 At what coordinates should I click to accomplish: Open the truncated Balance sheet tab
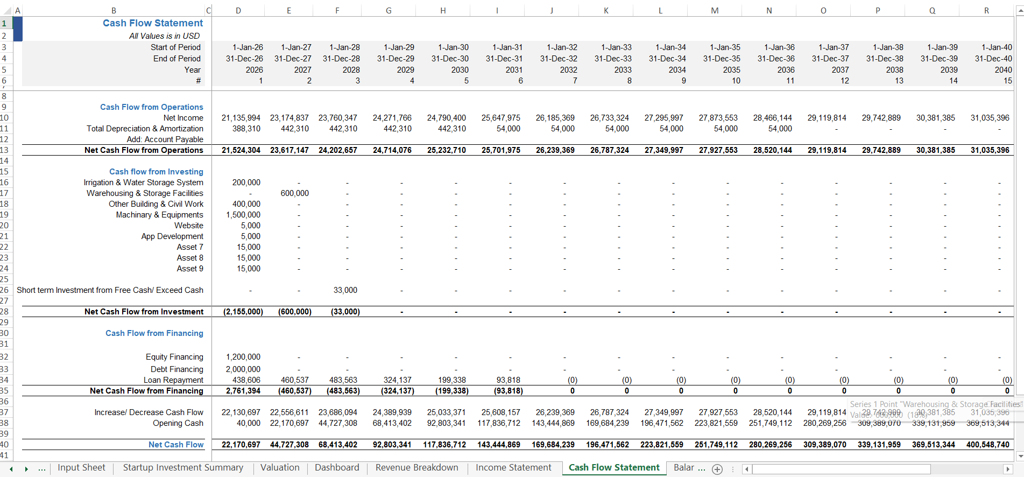click(x=688, y=468)
